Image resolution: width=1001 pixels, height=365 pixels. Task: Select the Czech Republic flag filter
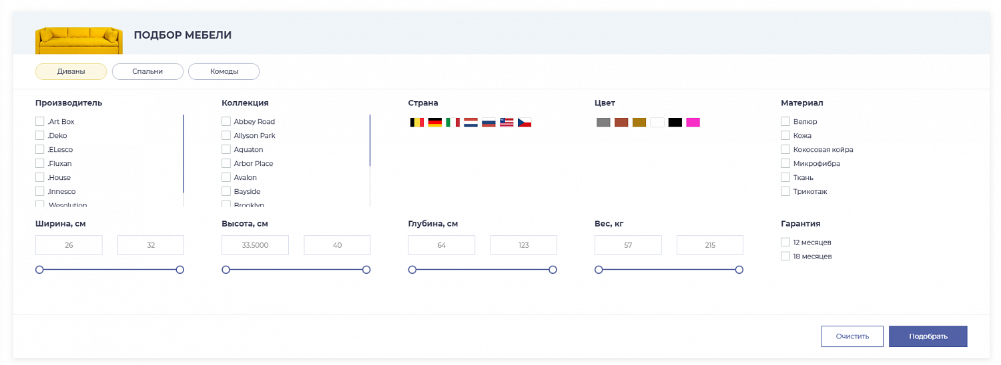tap(525, 123)
